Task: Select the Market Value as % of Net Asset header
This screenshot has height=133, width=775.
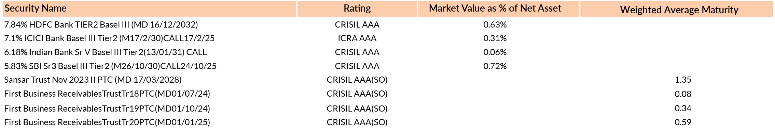Action: point(495,9)
